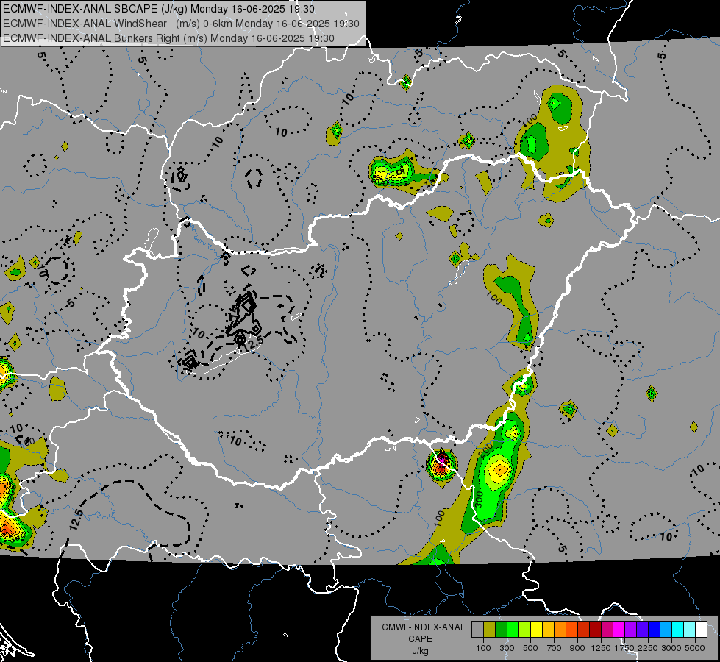Viewport: 720px width, 662px height.
Task: Click the legend title ECMWF-INDEX-ANAL
Action: click(421, 627)
